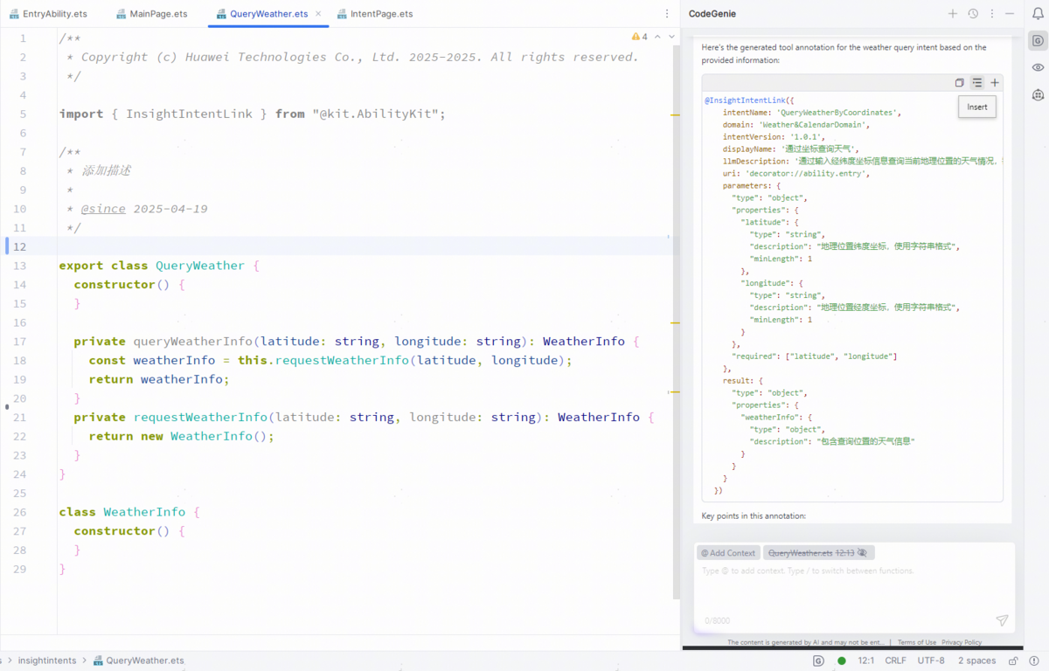Switch to the MainPage.ets tab
The height and width of the screenshot is (671, 1049).
click(x=158, y=14)
